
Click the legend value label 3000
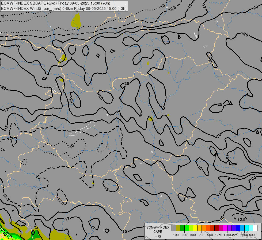coord(244,235)
